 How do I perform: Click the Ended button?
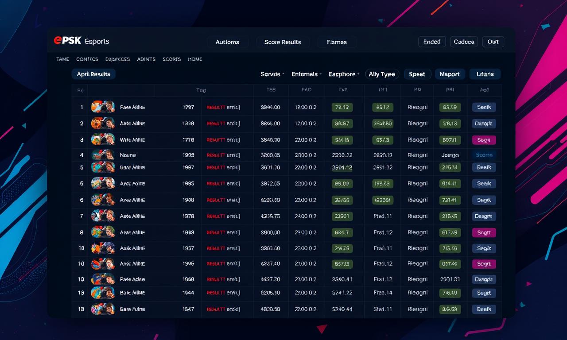pos(432,42)
